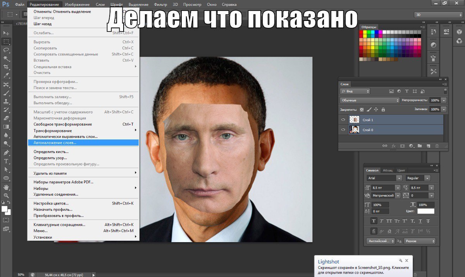Open the Непрозрачность opacity dropdown arrow
This screenshot has height=277, width=465.
pyautogui.click(x=444, y=100)
